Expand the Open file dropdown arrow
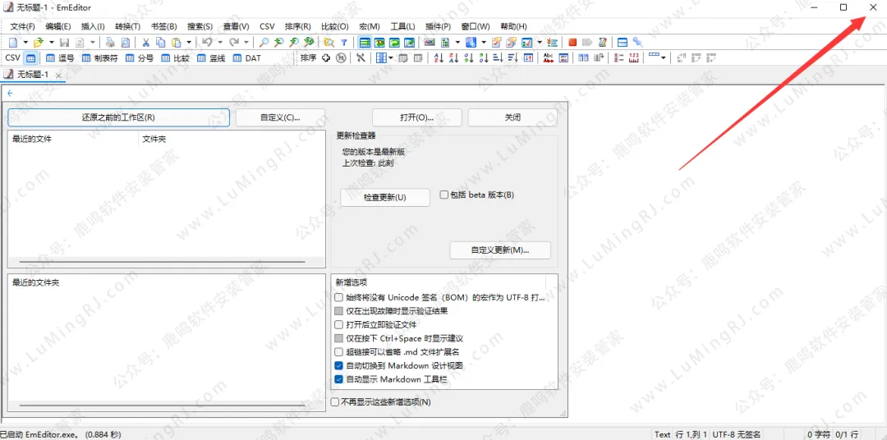The height and width of the screenshot is (440, 887). click(x=51, y=42)
